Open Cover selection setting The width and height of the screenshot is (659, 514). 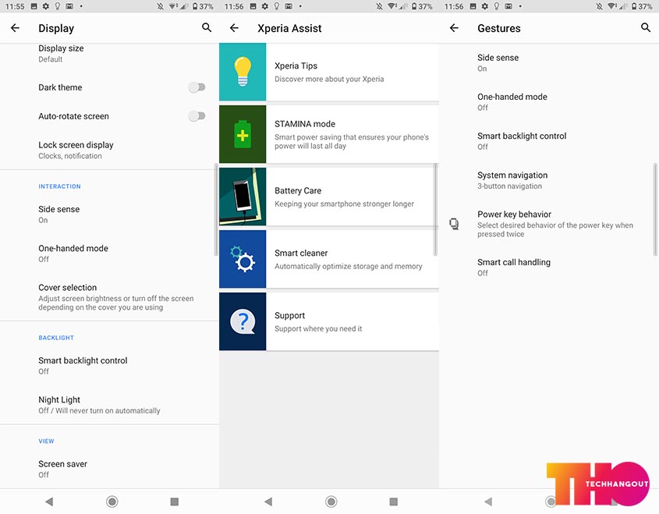[109, 297]
